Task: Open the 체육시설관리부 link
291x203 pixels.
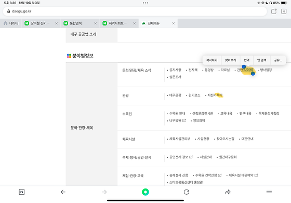Action: click(180, 139)
